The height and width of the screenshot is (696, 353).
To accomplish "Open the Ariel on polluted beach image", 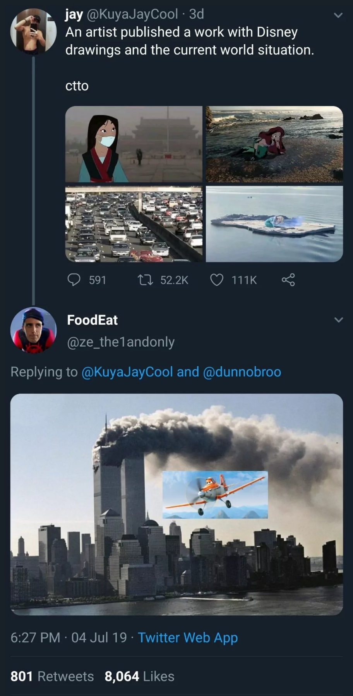I will (x=274, y=144).
